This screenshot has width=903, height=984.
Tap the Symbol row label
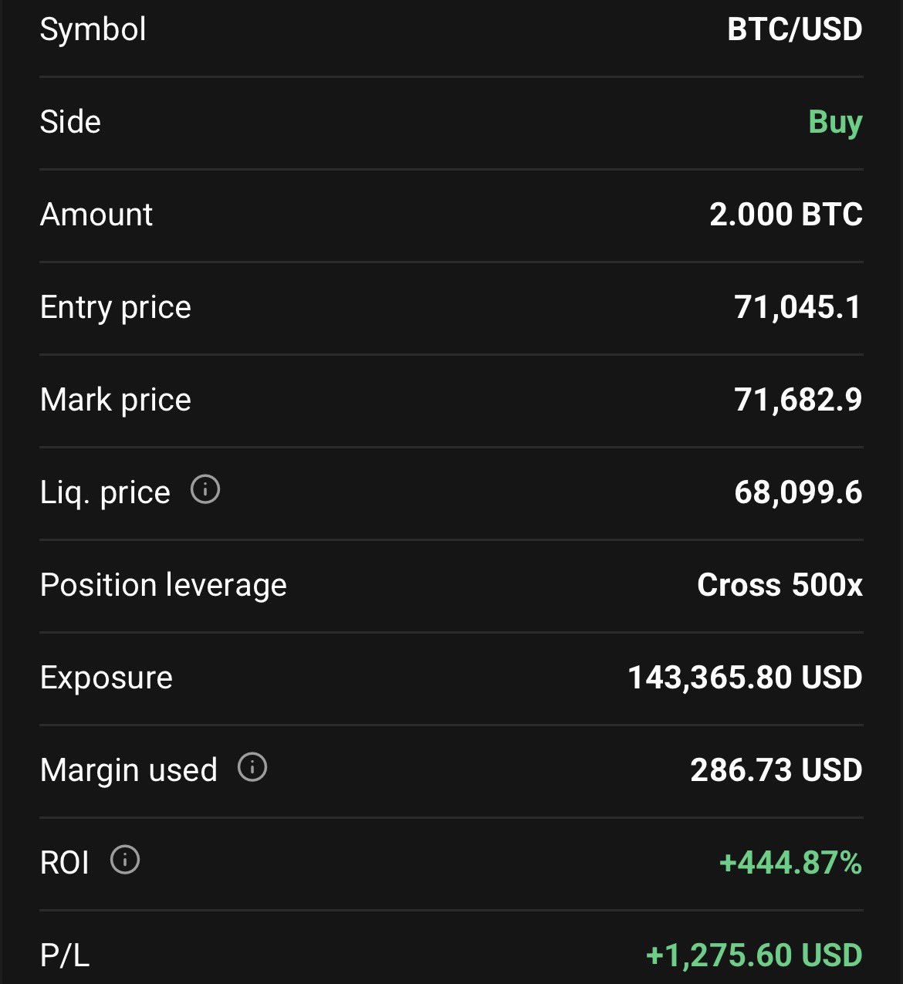tap(93, 29)
